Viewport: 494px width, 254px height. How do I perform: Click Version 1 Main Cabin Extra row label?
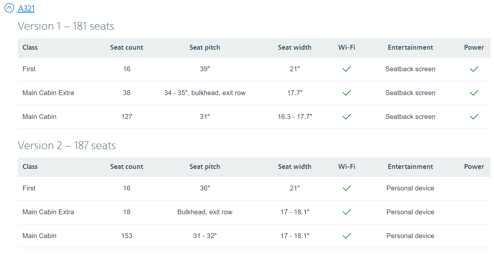(48, 93)
